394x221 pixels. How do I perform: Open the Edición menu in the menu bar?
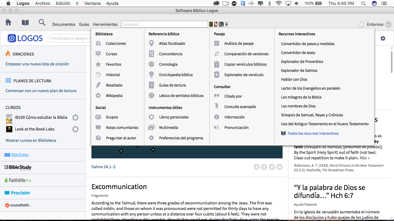coord(63,3)
